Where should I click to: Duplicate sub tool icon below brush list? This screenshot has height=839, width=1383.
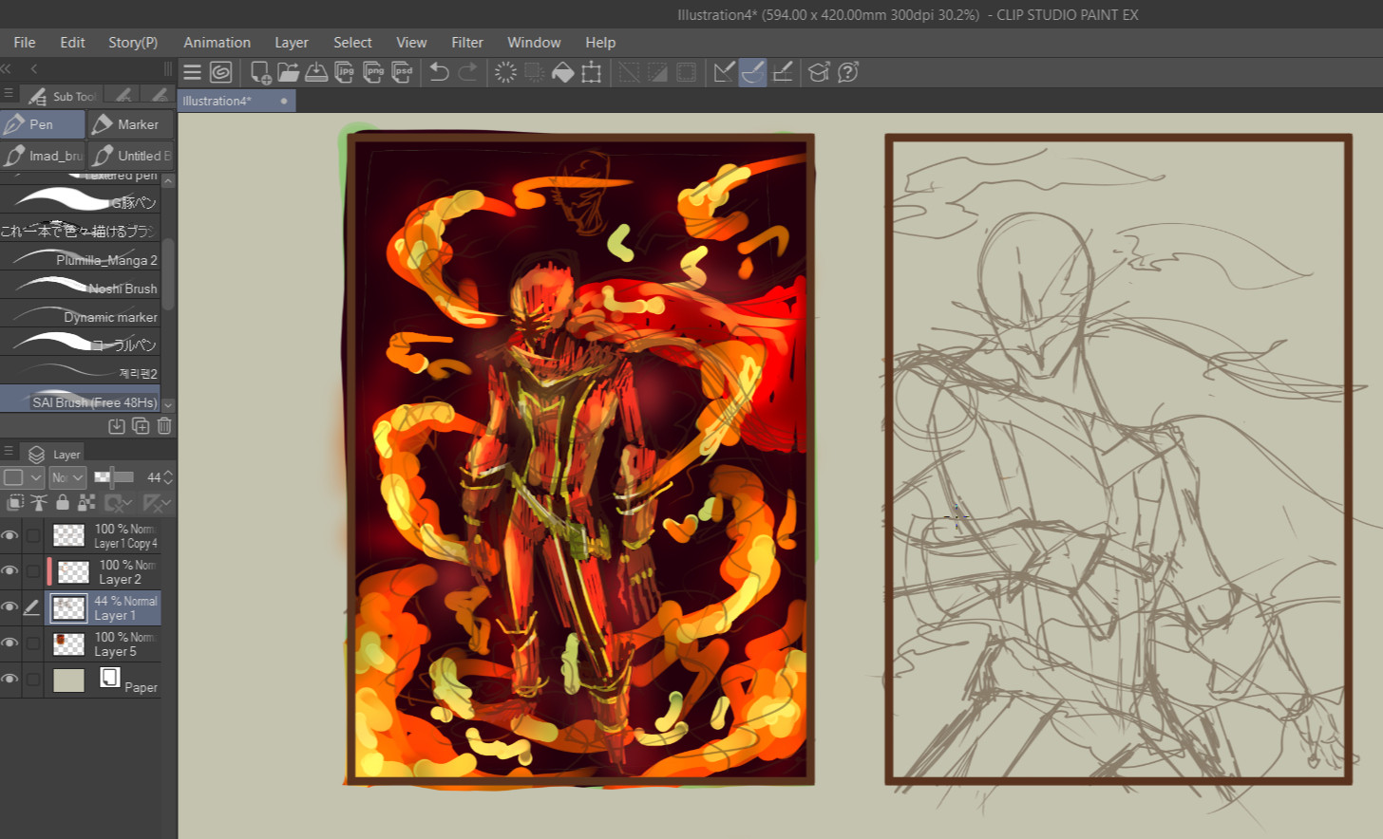coord(141,426)
